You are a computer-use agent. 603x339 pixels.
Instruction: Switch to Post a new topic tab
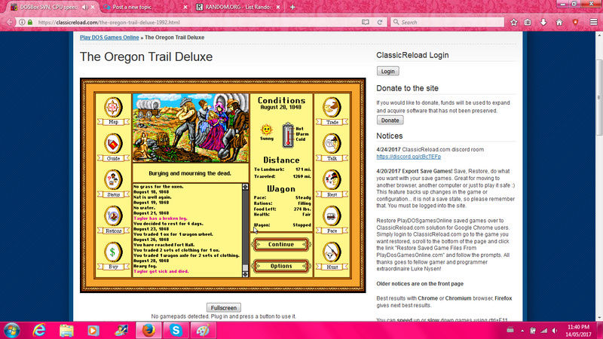click(145, 7)
